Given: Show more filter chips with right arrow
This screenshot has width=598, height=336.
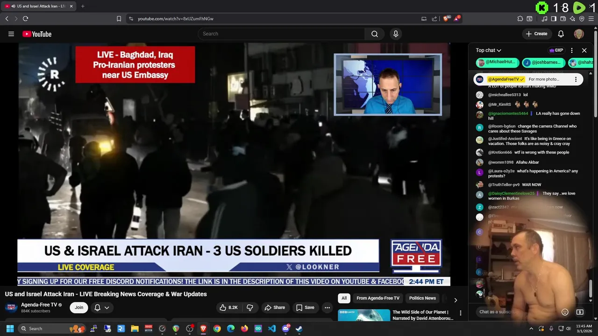Looking at the screenshot, I should 456,300.
